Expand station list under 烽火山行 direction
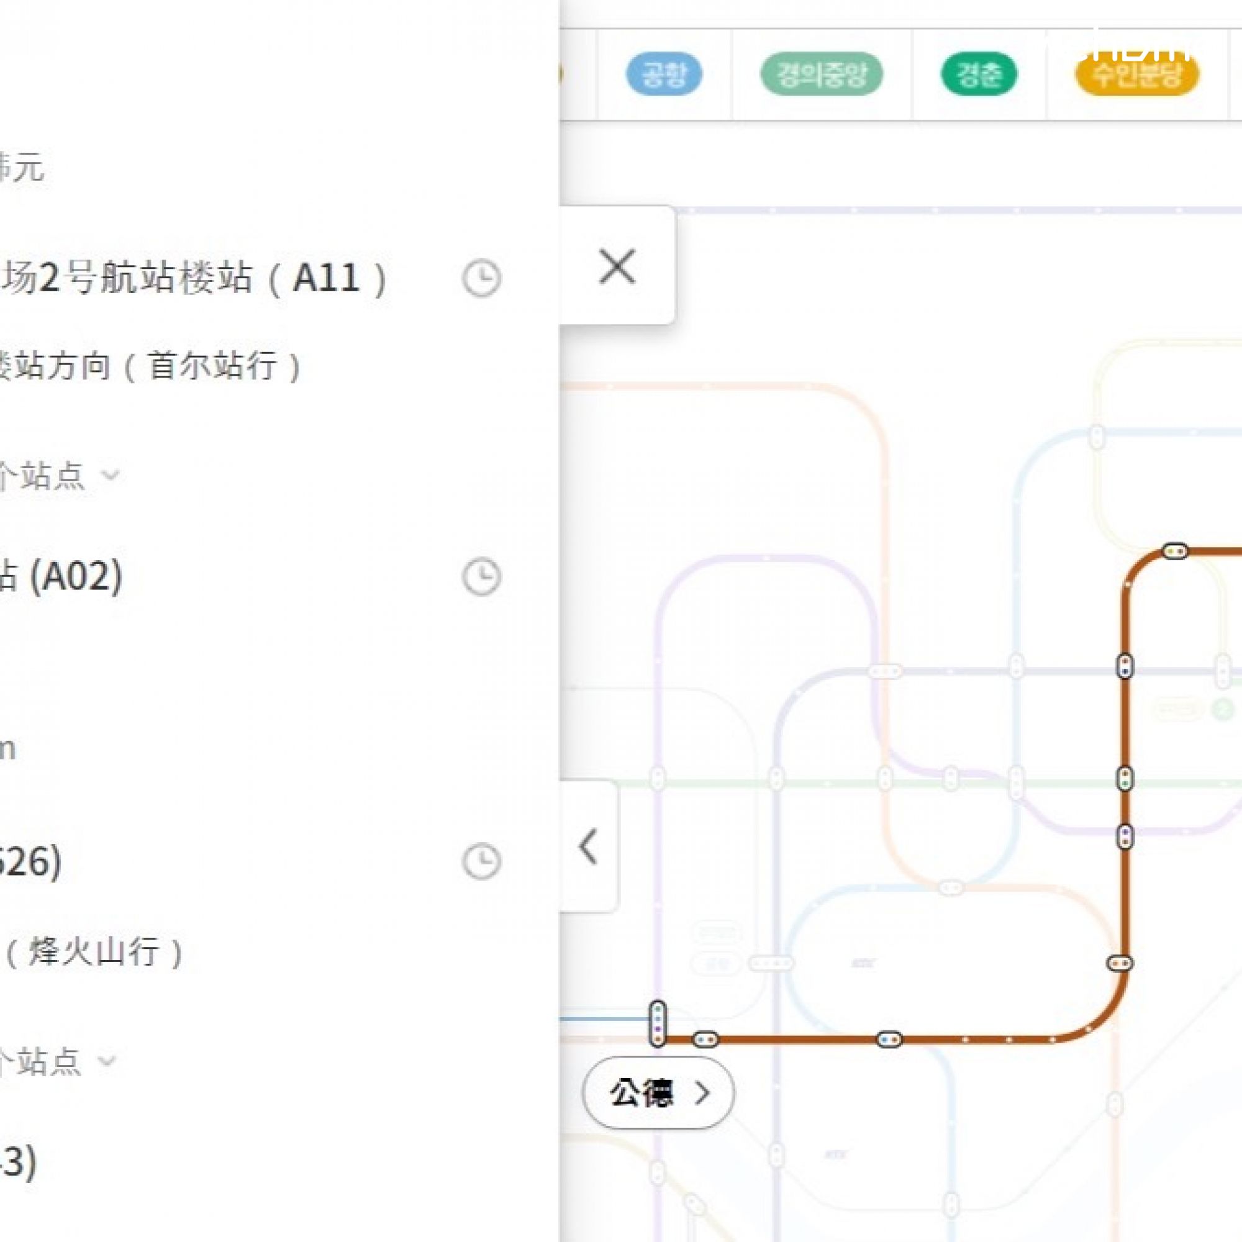Screen dimensions: 1242x1242 tap(108, 1061)
